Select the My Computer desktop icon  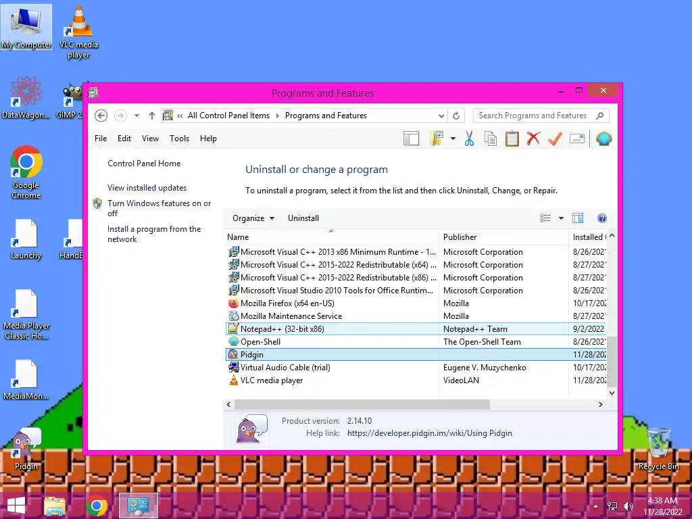pos(26,27)
